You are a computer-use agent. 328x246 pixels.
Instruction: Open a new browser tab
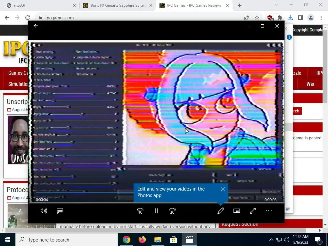240,6
